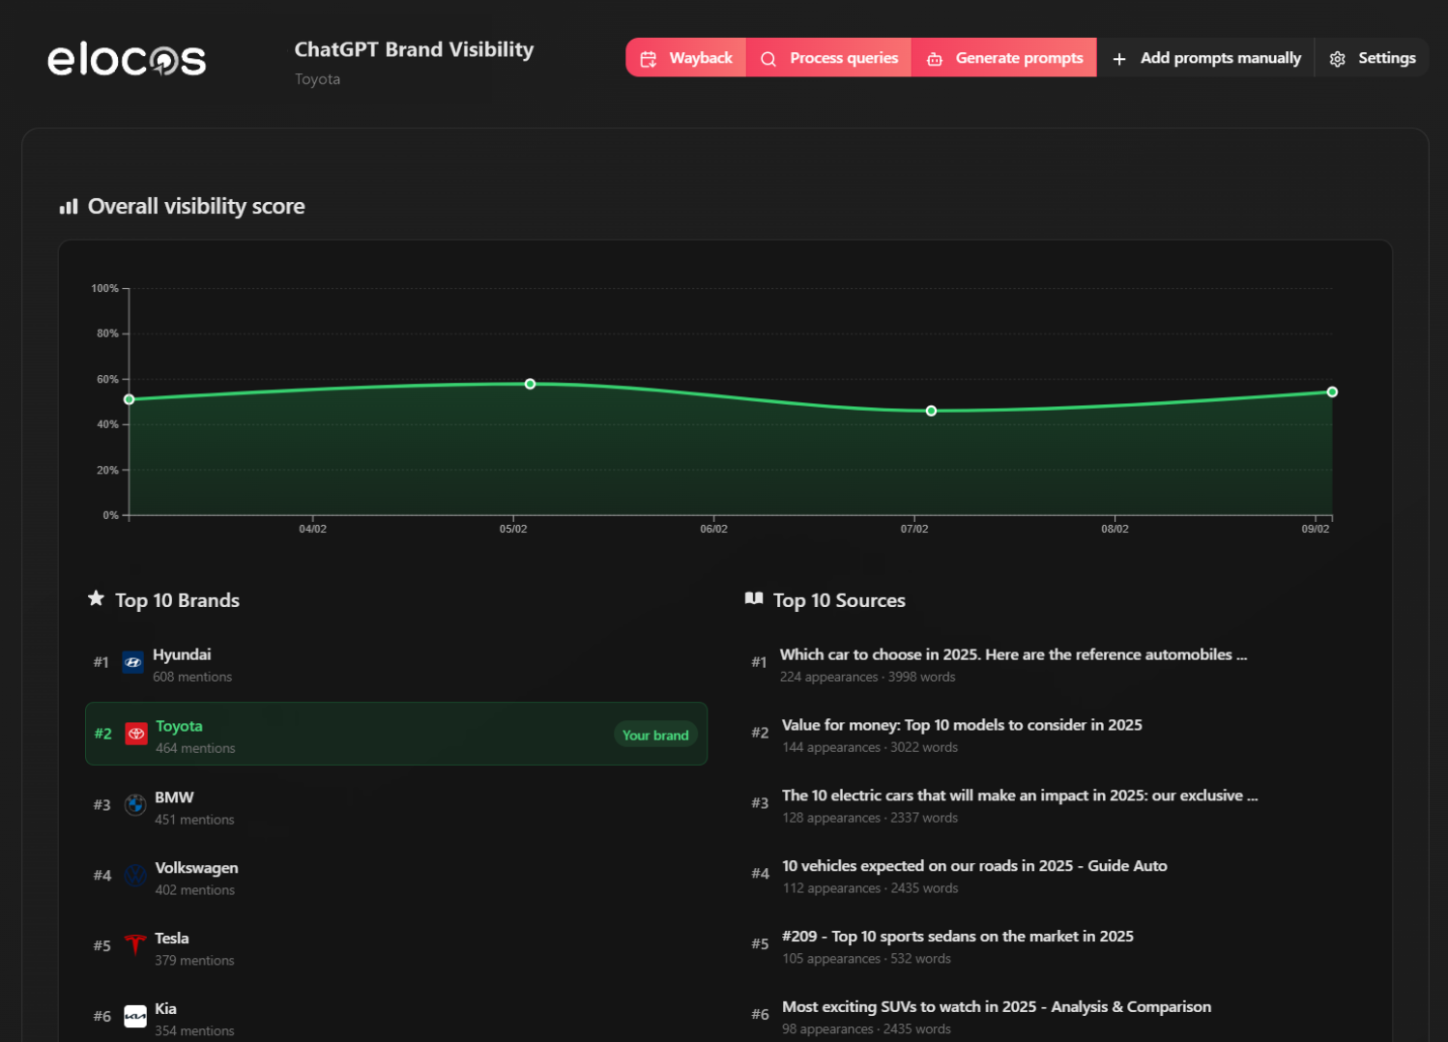Click the Overall visibility score heading
The height and width of the screenshot is (1042, 1448).
[196, 206]
